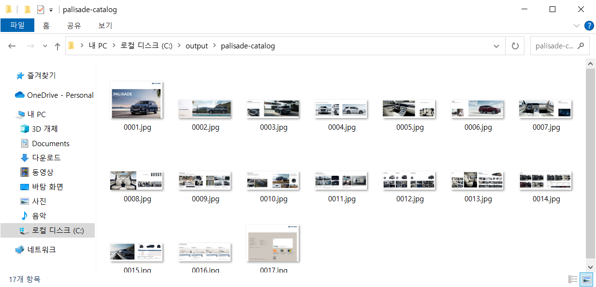Go up one folder level arrow
This screenshot has width=596, height=287.
click(x=57, y=46)
